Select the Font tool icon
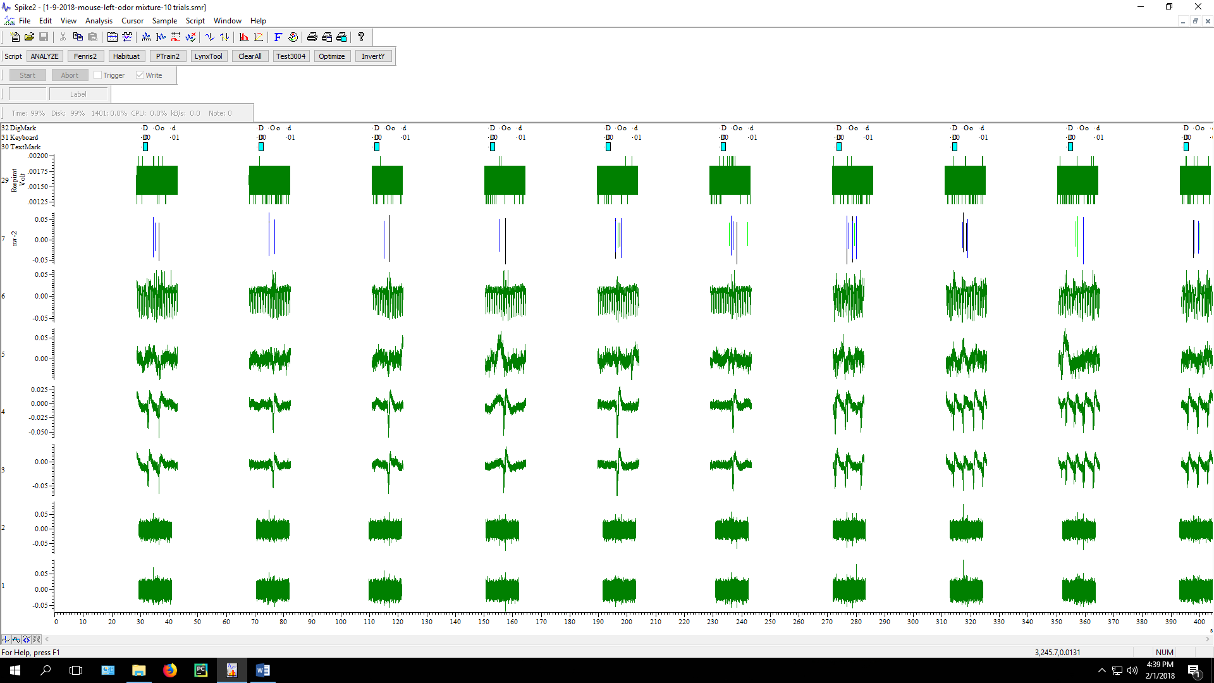 point(278,37)
